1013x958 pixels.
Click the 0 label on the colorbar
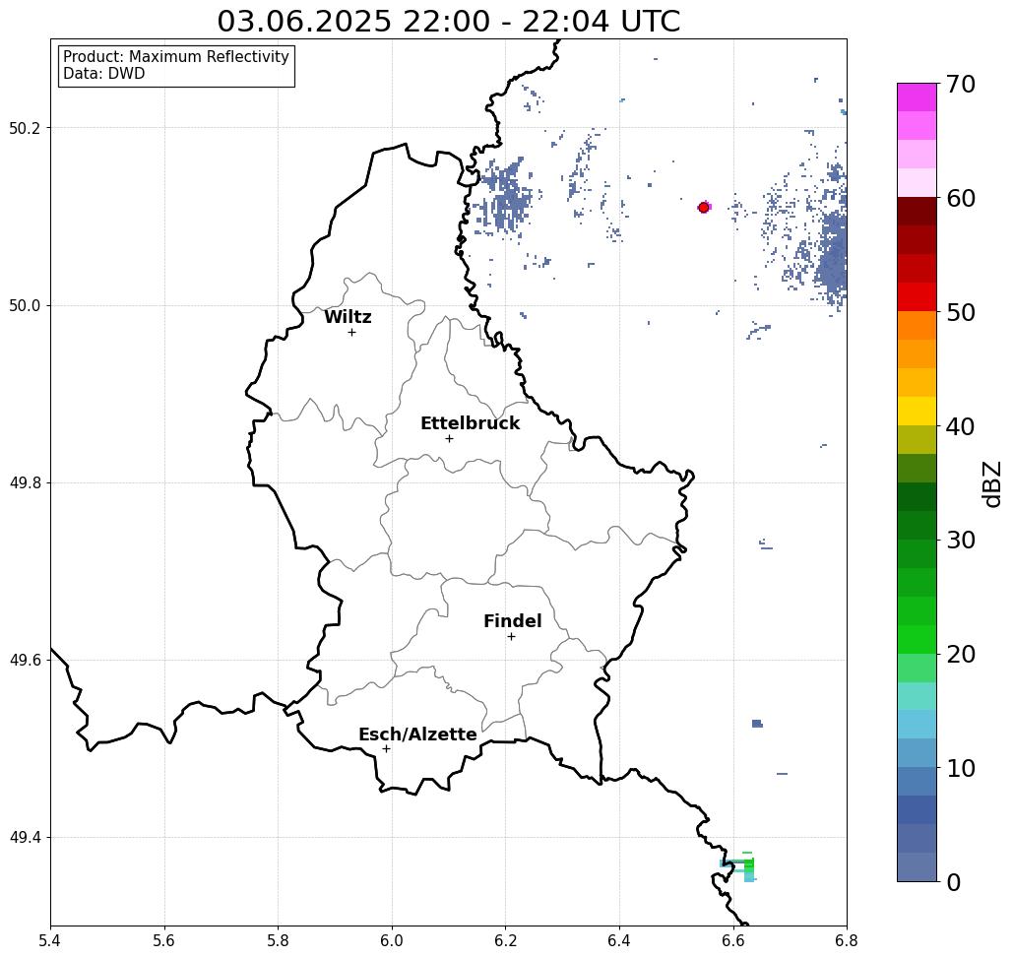click(954, 882)
